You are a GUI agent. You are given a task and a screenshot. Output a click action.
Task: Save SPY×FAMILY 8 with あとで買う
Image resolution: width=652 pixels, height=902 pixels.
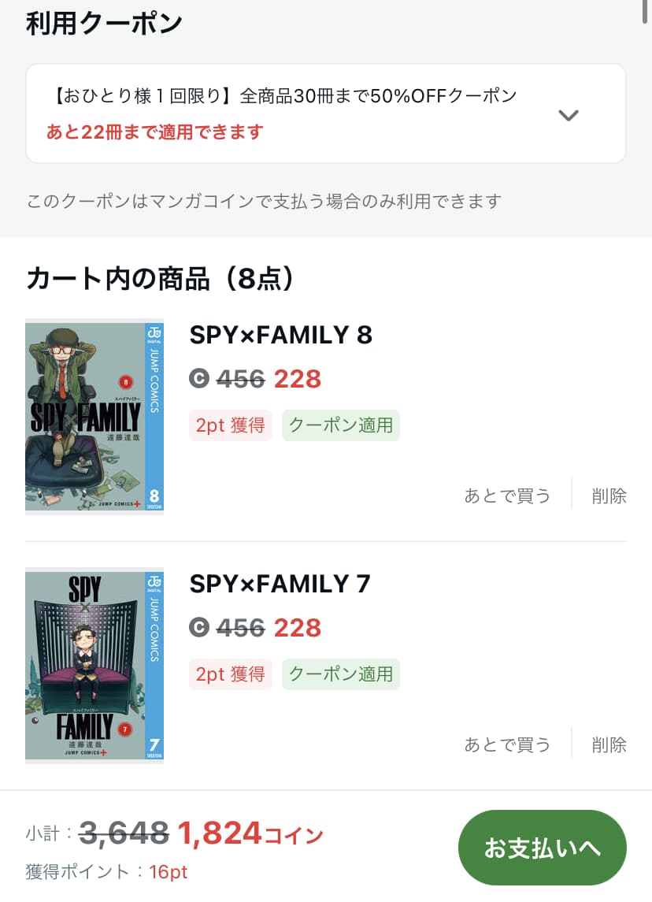(x=507, y=496)
